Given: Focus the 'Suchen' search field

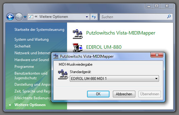Looking at the screenshot, I should coord(136,17).
